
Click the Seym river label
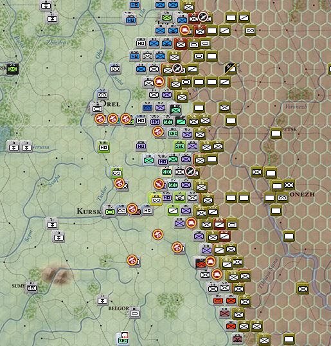point(29,235)
